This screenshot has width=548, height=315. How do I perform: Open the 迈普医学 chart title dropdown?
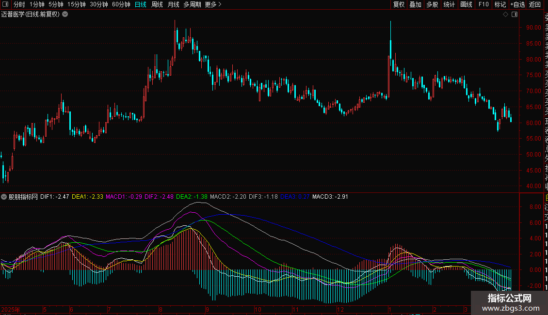coord(65,15)
